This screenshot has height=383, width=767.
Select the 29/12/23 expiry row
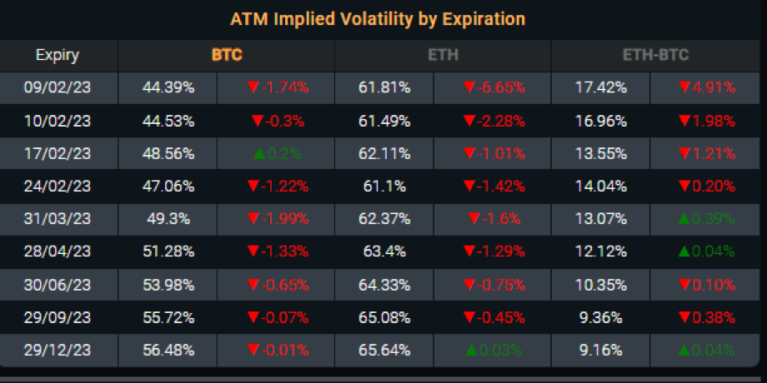[x=58, y=349]
